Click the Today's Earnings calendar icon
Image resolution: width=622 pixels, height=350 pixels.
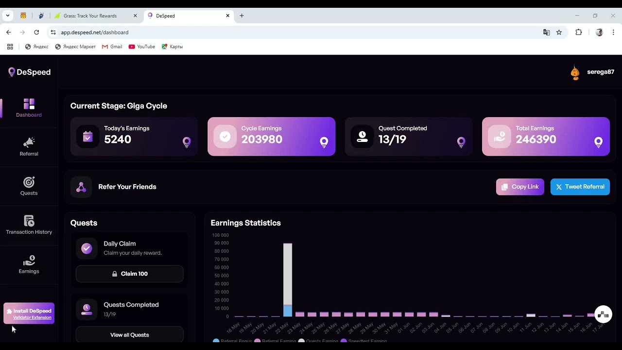(87, 137)
